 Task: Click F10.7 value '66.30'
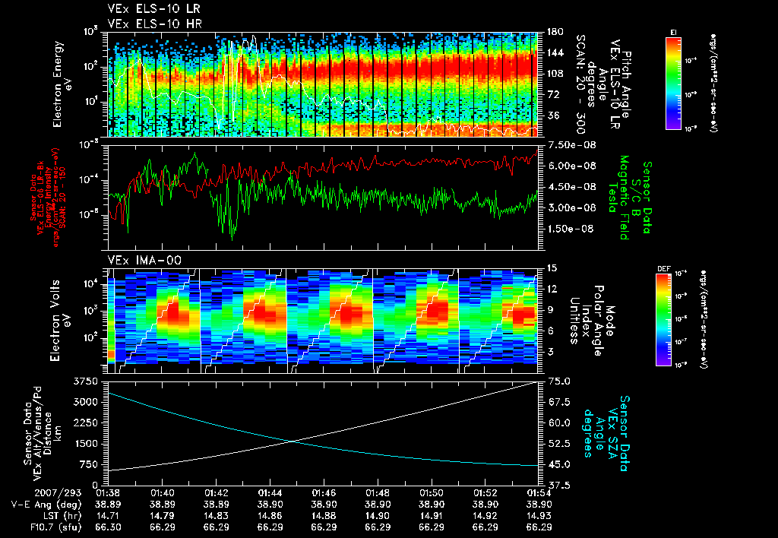coord(108,527)
